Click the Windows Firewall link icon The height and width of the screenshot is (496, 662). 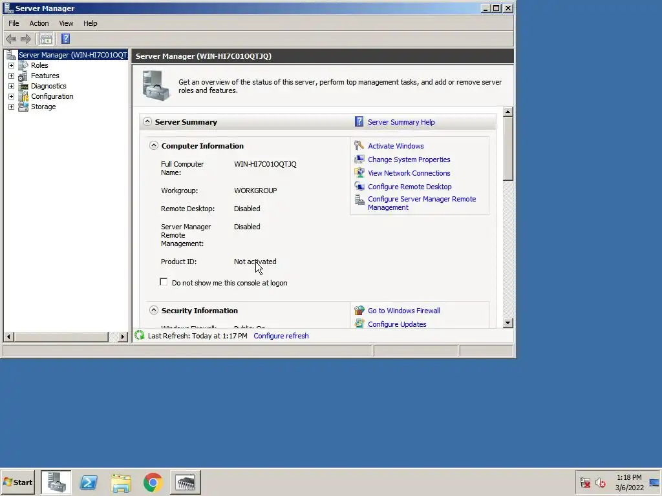[359, 311]
